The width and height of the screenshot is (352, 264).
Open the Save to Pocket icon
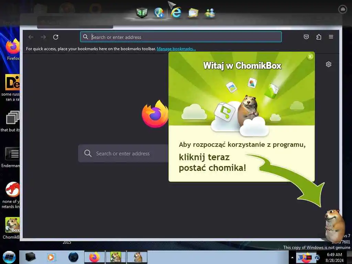pyautogui.click(x=306, y=37)
